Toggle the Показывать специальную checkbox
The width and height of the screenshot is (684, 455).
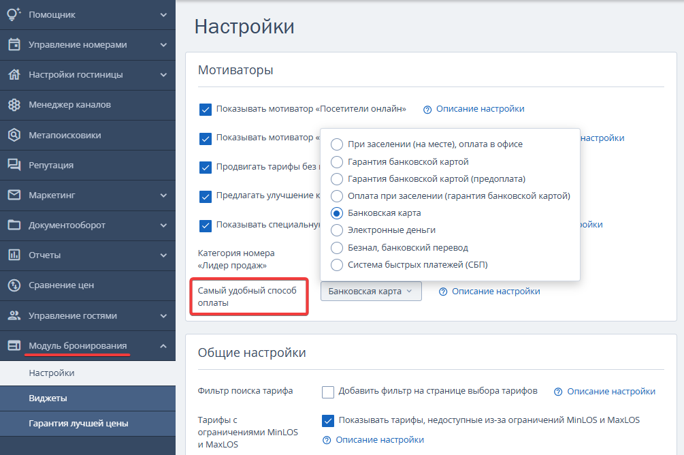206,225
